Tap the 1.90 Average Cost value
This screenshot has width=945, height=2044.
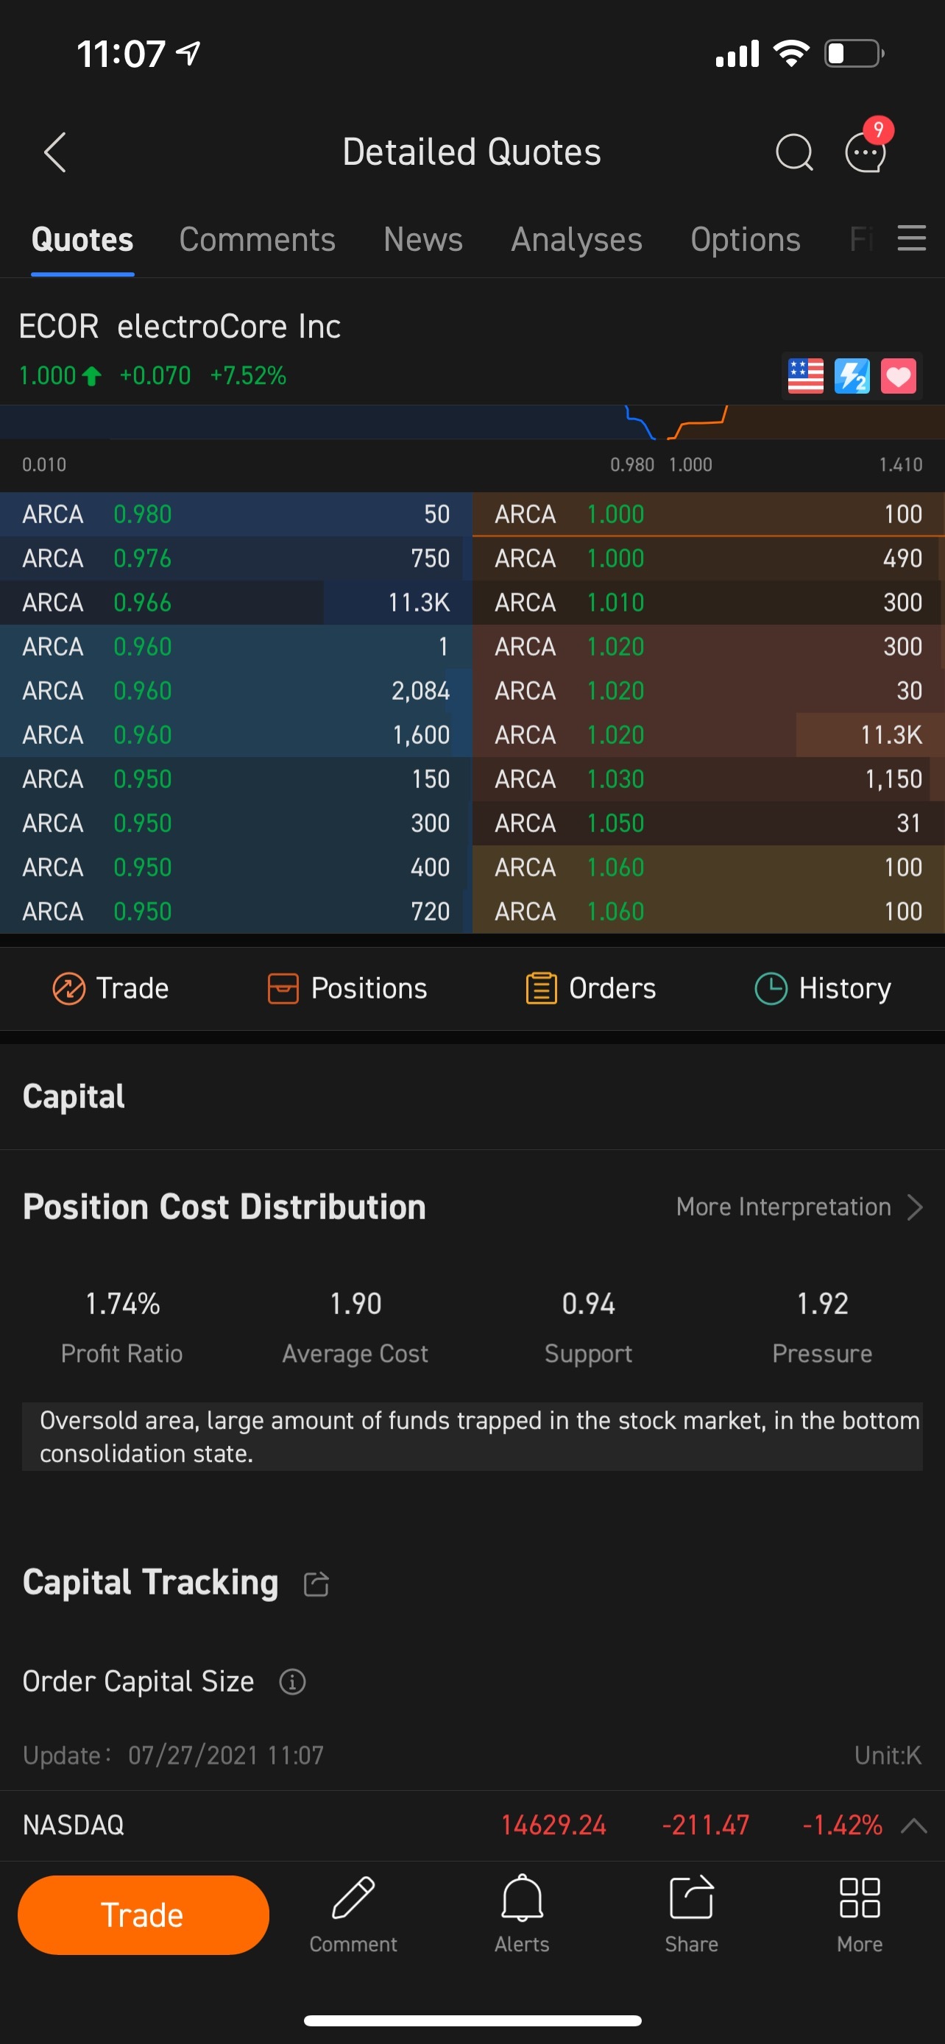pos(355,1304)
